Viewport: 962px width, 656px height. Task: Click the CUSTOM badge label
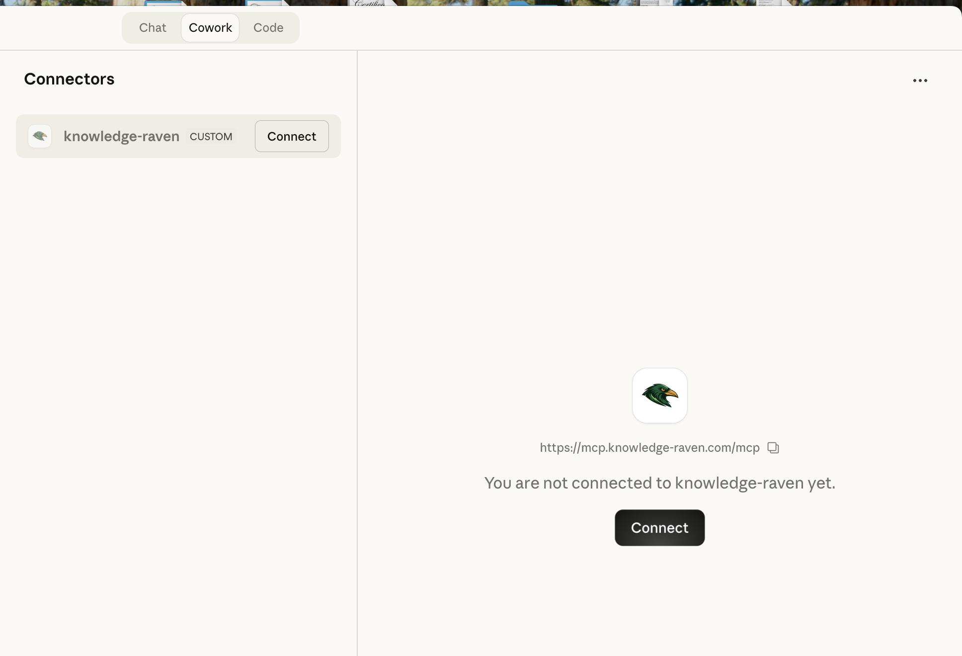211,137
